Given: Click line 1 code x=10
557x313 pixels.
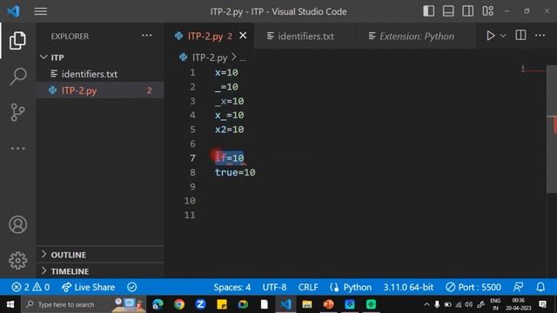Looking at the screenshot, I should 226,72.
